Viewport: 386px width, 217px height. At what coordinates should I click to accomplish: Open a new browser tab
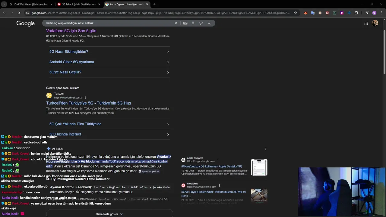tap(154, 4)
